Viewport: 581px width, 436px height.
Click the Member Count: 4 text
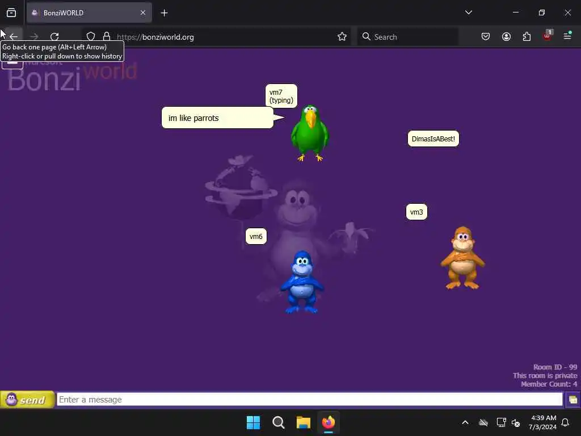[549, 384]
